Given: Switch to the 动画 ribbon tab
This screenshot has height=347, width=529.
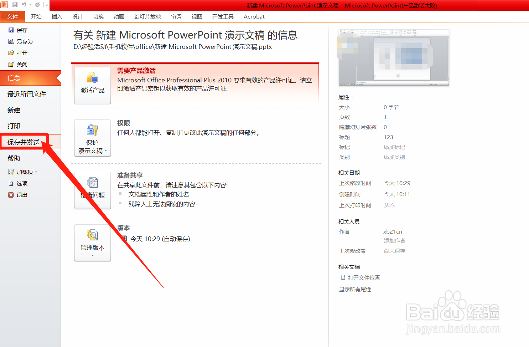Looking at the screenshot, I should (119, 17).
